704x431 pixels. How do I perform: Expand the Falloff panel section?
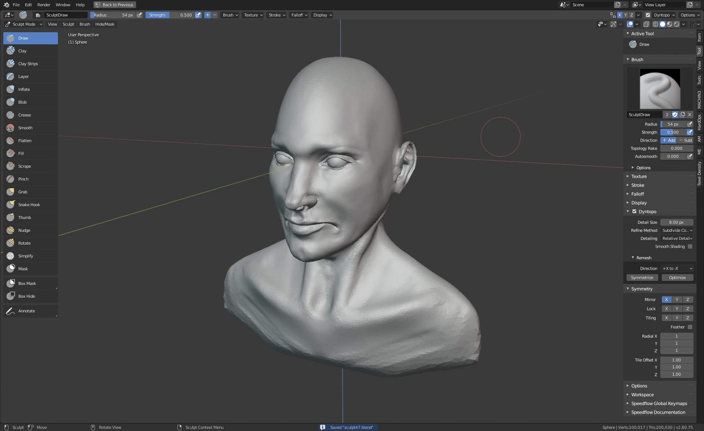[638, 194]
